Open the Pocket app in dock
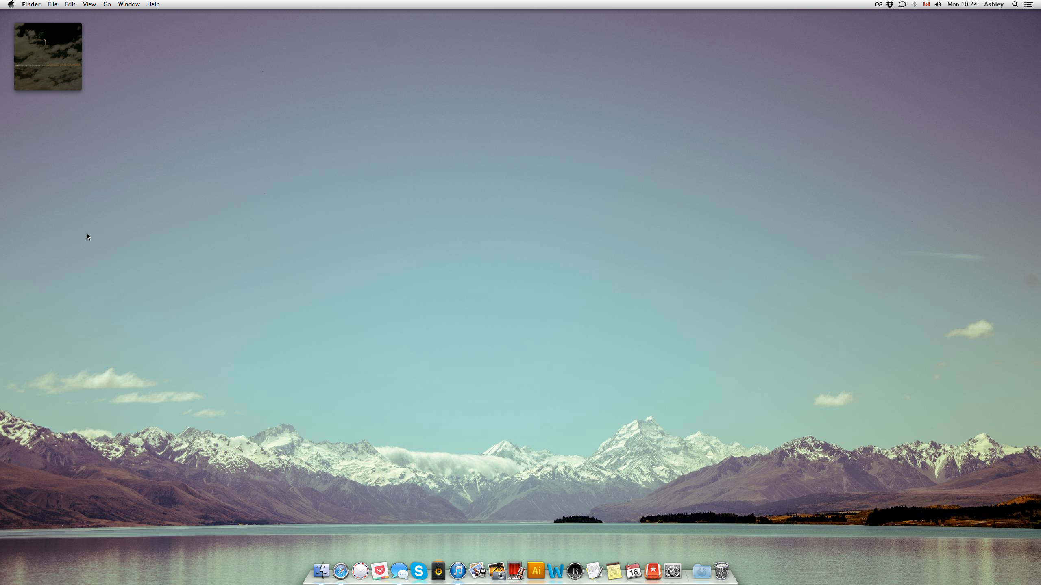Image resolution: width=1041 pixels, height=585 pixels. [x=380, y=571]
